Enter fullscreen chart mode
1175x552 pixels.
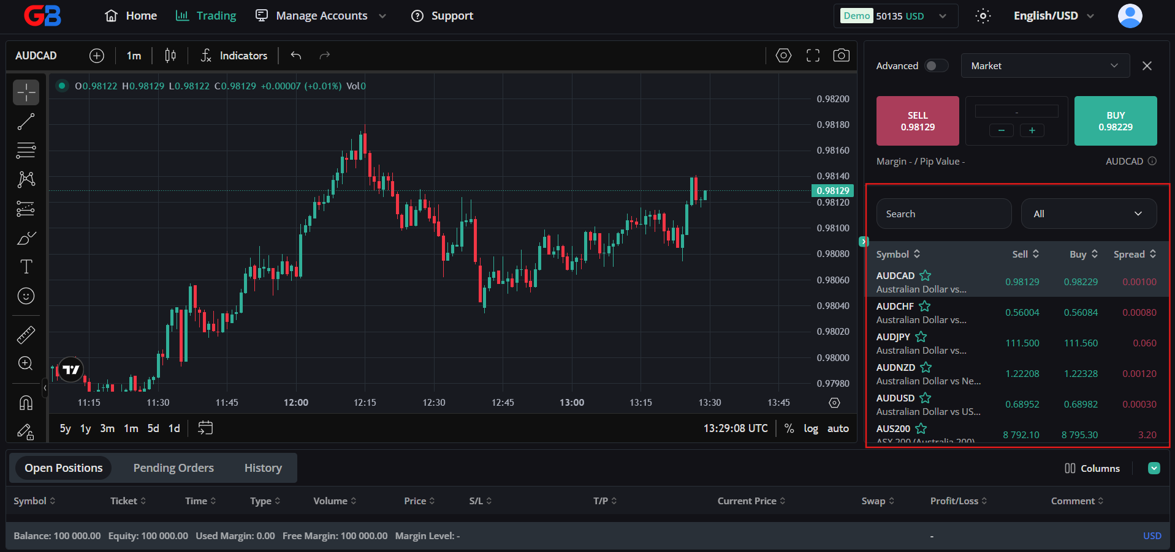[813, 56]
